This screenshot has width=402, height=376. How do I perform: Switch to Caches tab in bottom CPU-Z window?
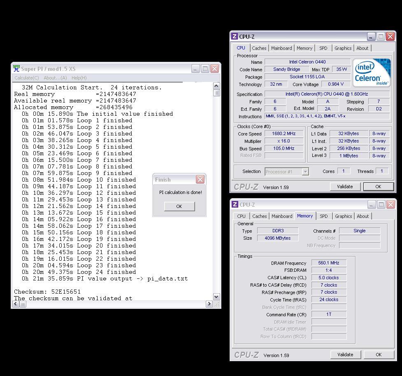point(260,216)
